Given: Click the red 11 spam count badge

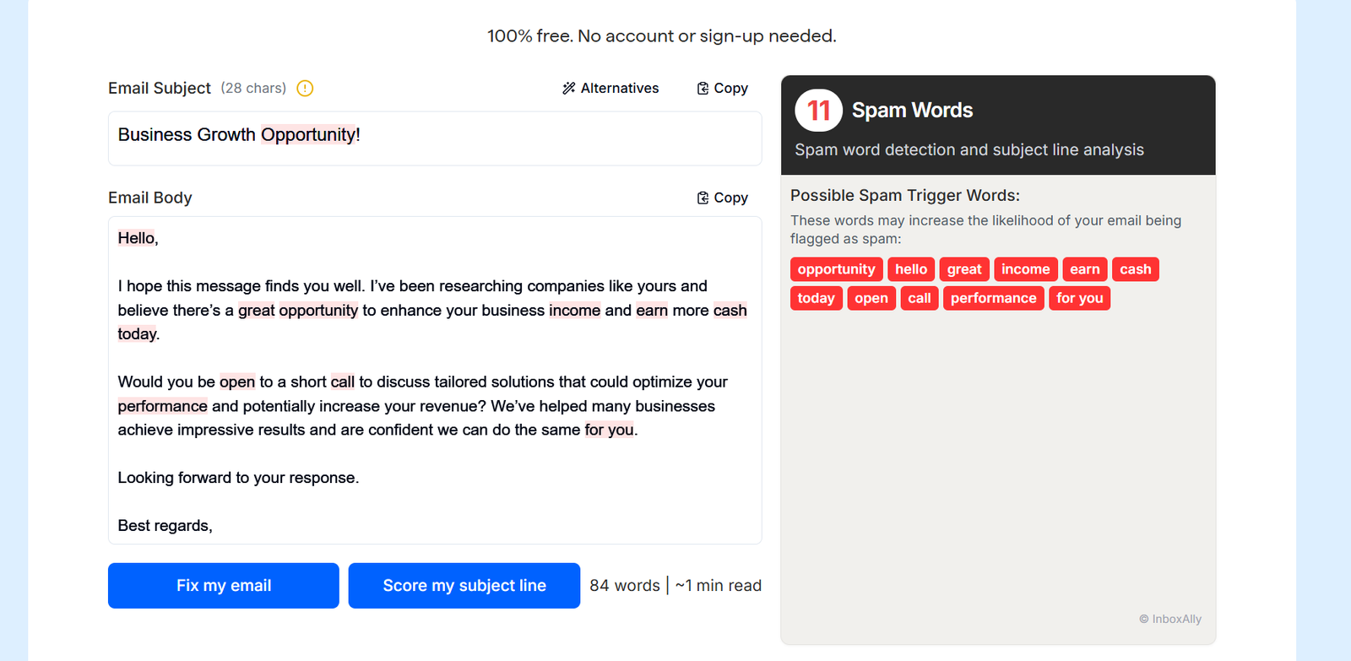Looking at the screenshot, I should point(819,111).
